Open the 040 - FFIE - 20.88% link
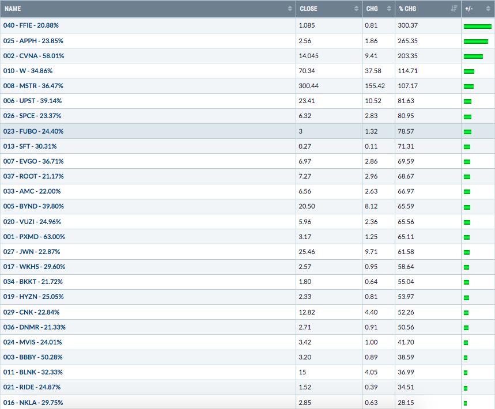The image size is (495, 409). [31, 25]
